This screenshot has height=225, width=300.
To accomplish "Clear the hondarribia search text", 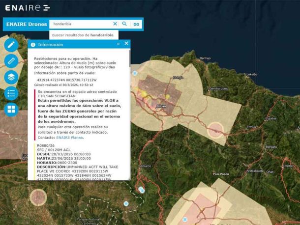I will pos(115,24).
